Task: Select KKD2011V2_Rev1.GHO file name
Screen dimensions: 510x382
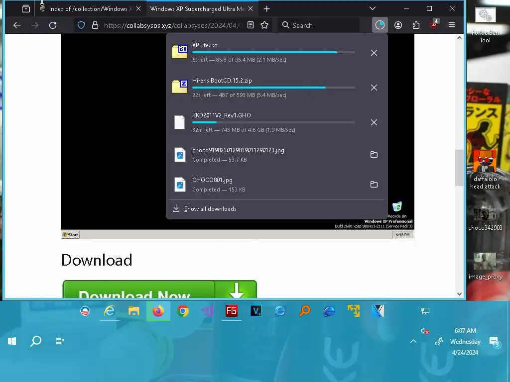Action: pos(222,115)
